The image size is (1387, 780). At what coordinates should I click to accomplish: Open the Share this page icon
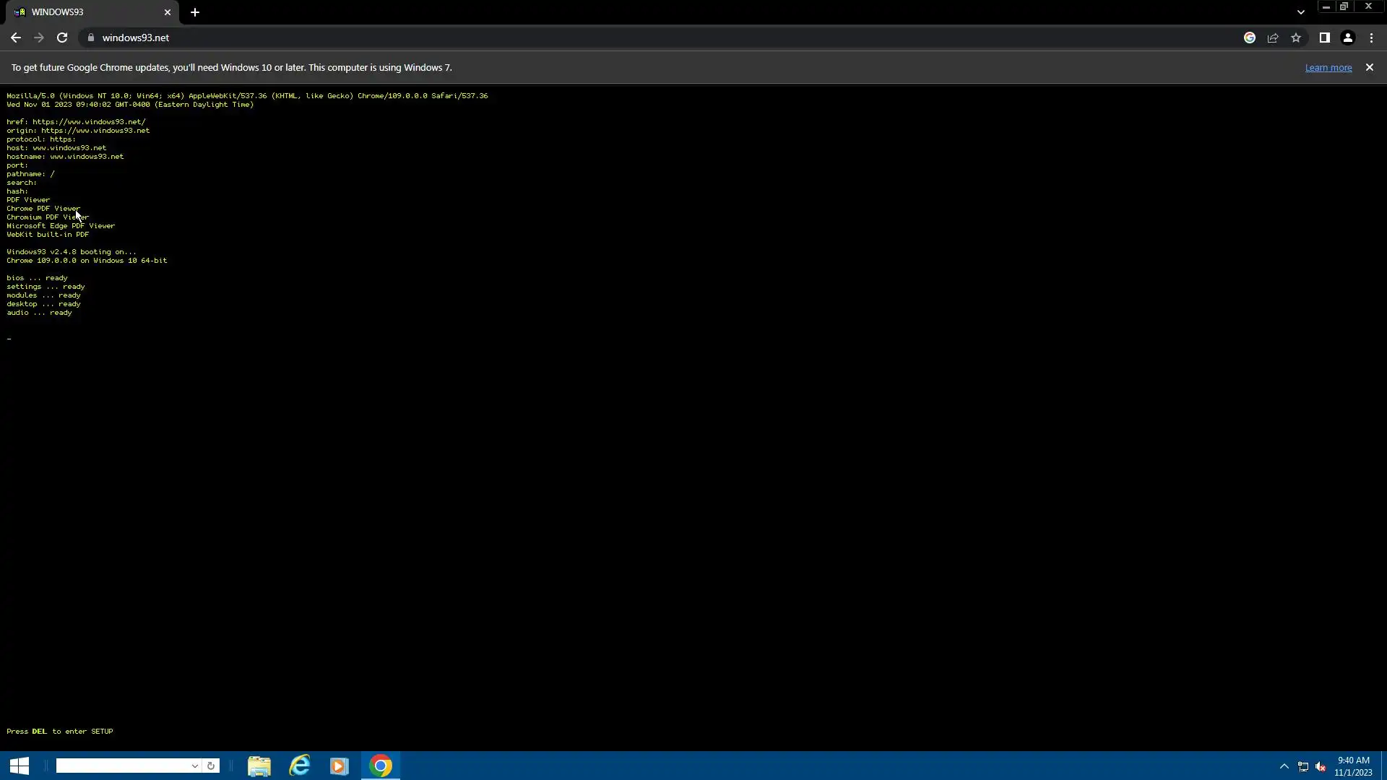click(1273, 38)
